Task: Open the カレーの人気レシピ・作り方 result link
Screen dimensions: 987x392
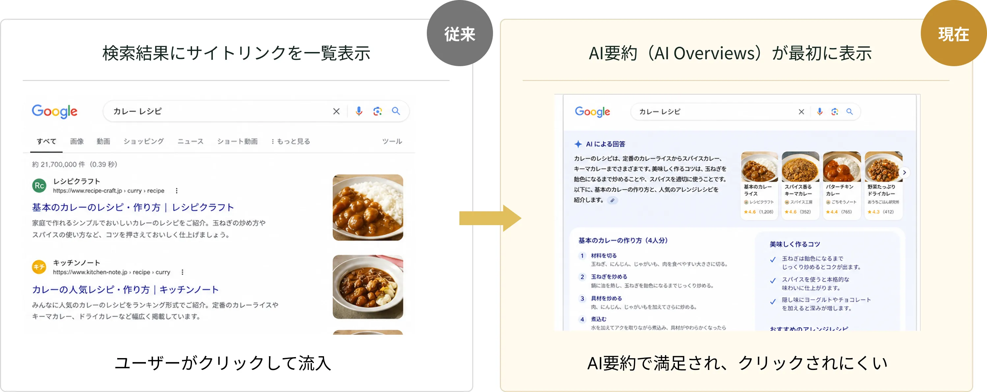Action: [125, 289]
